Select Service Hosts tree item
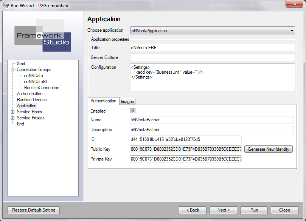Viewport: 306px width, 221px height. [29, 112]
